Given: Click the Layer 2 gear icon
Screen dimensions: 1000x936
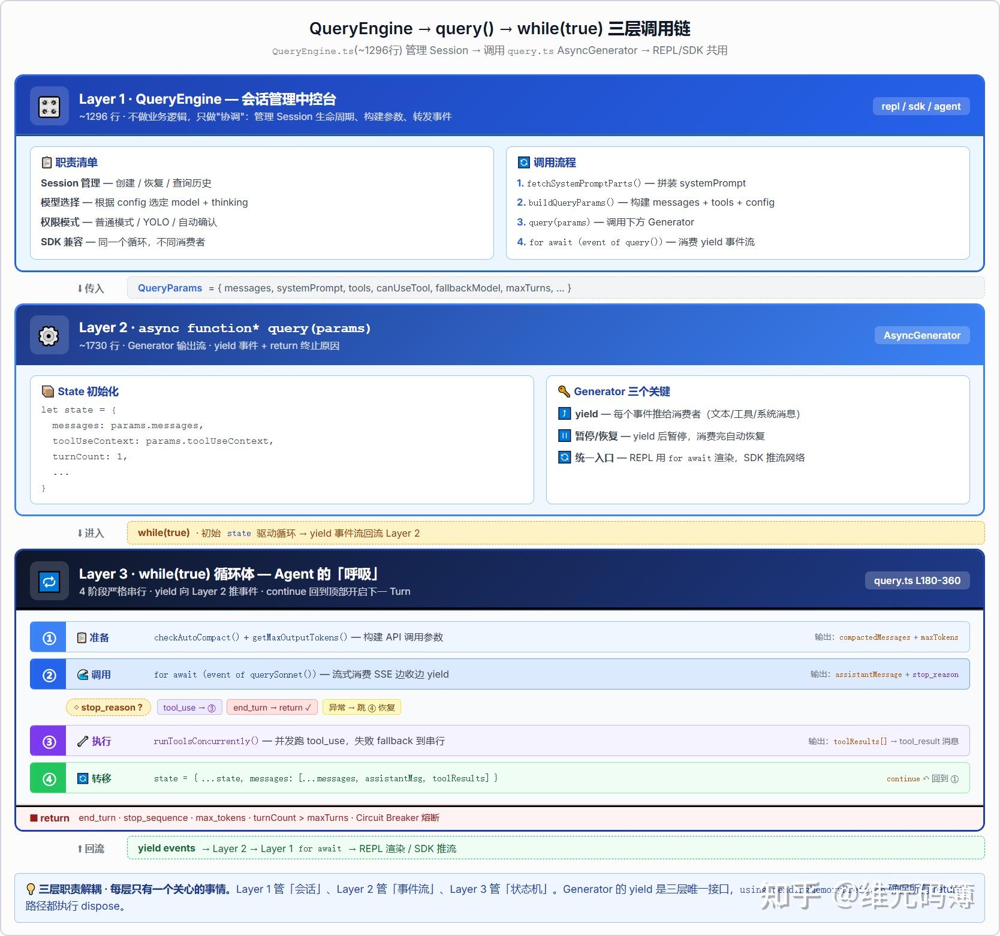Looking at the screenshot, I should [x=49, y=335].
